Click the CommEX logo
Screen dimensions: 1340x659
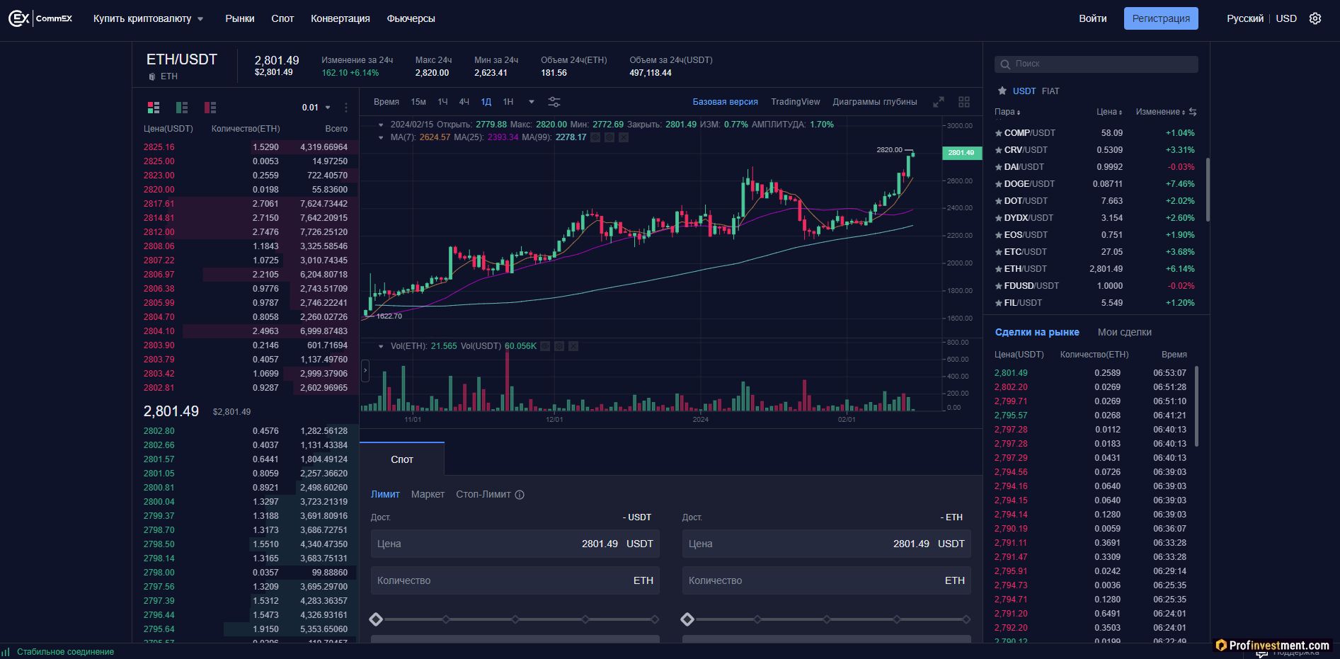click(40, 18)
